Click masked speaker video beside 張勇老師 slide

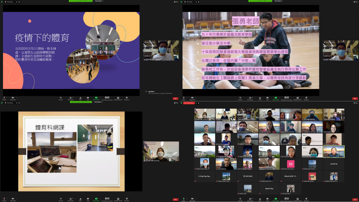coord(341,50)
